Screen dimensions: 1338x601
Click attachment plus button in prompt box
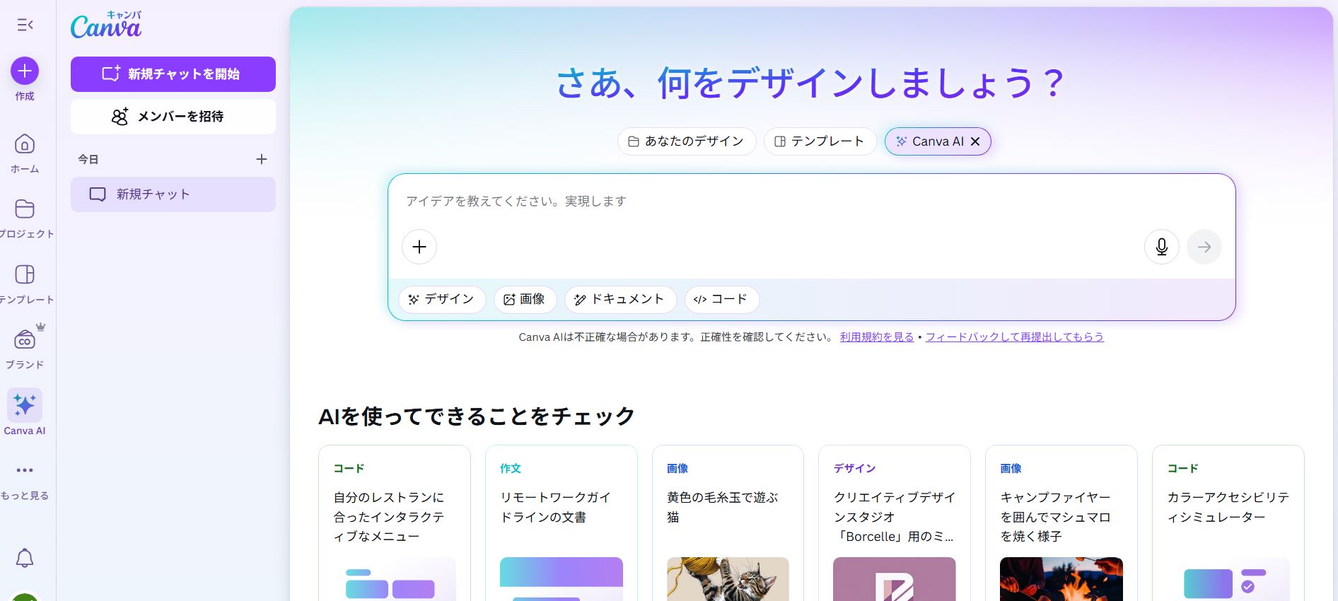[x=419, y=247]
